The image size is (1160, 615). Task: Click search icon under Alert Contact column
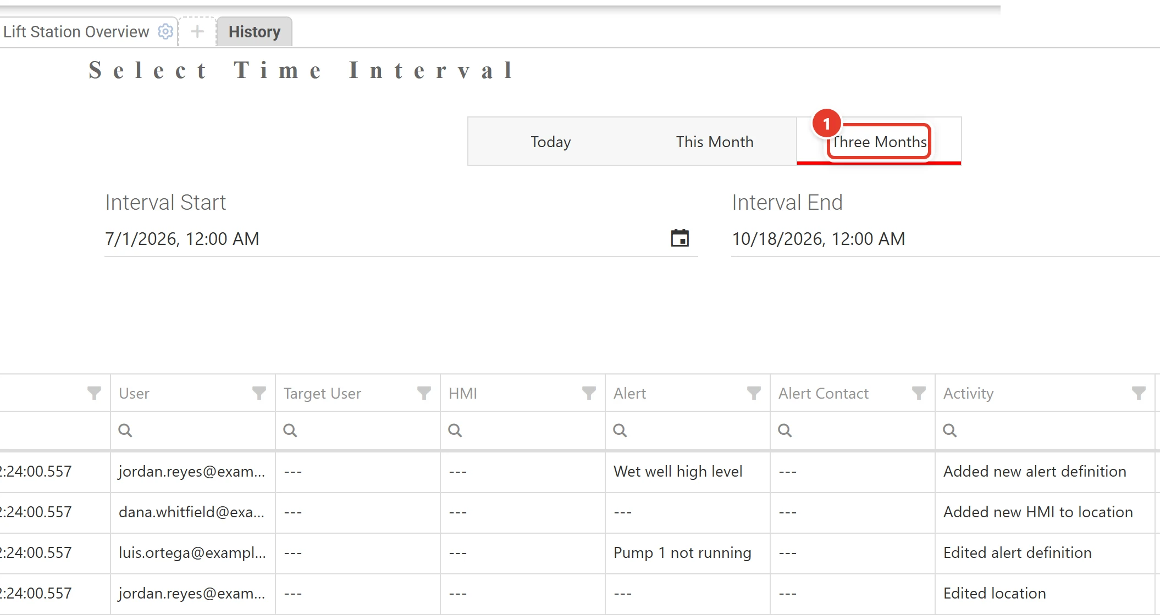coord(785,431)
